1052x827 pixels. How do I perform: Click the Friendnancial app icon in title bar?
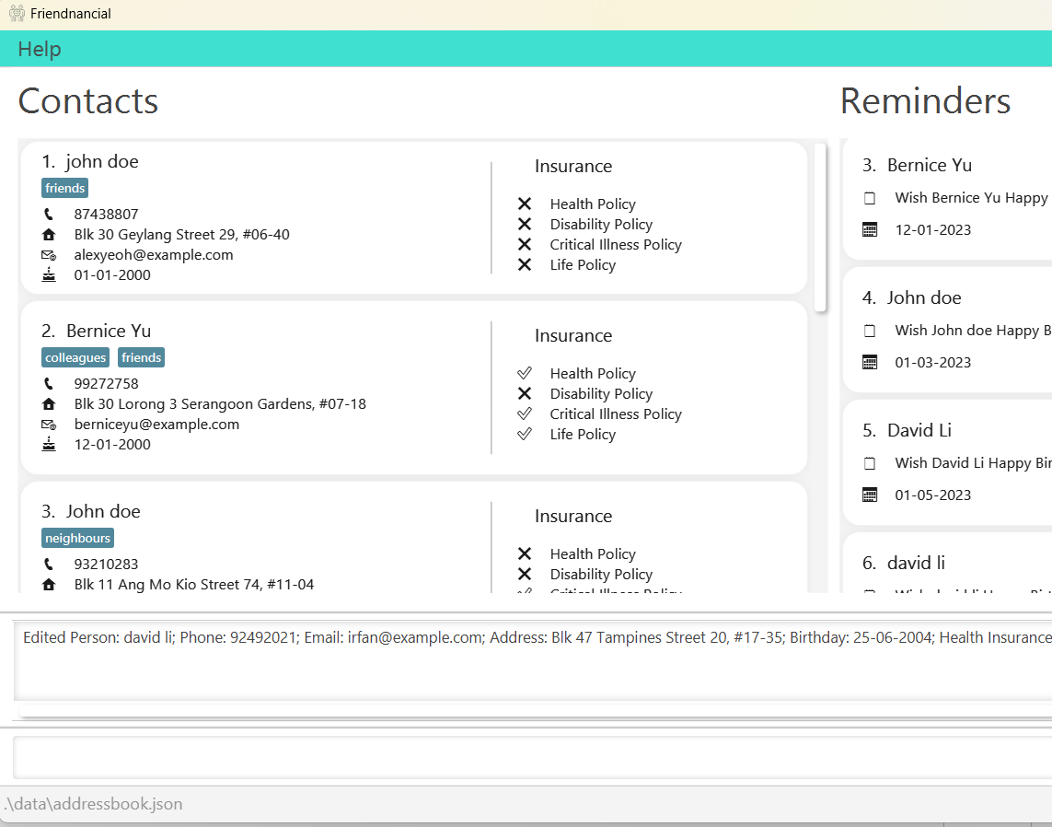(16, 14)
